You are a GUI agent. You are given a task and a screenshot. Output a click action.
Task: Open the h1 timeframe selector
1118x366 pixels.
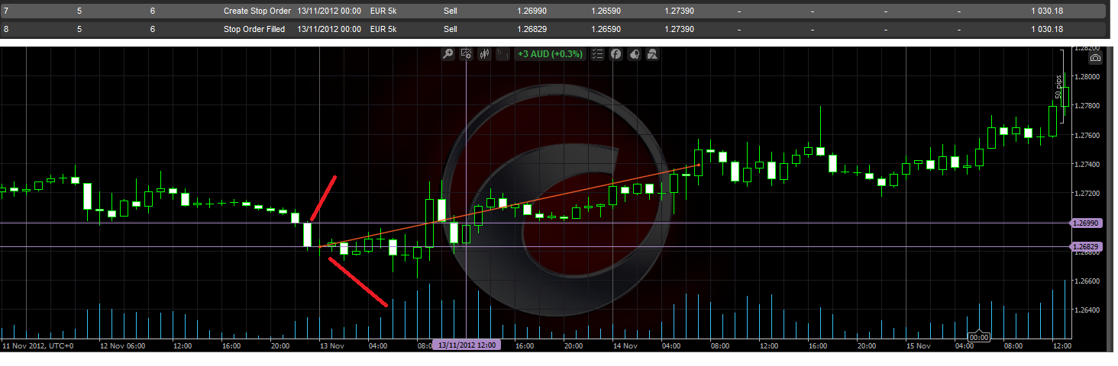point(503,54)
